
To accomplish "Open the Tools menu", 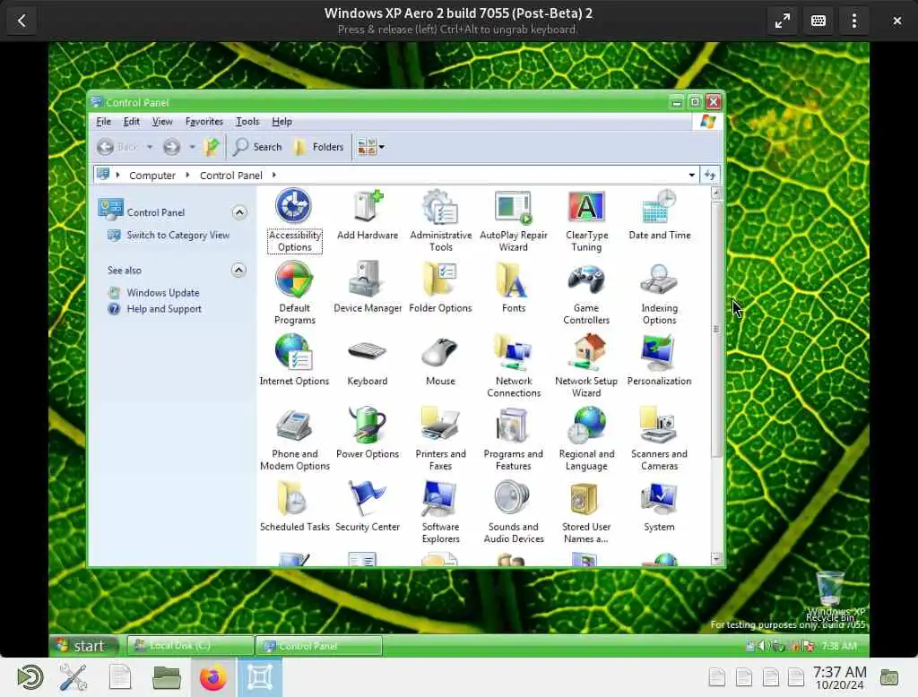I will point(247,122).
